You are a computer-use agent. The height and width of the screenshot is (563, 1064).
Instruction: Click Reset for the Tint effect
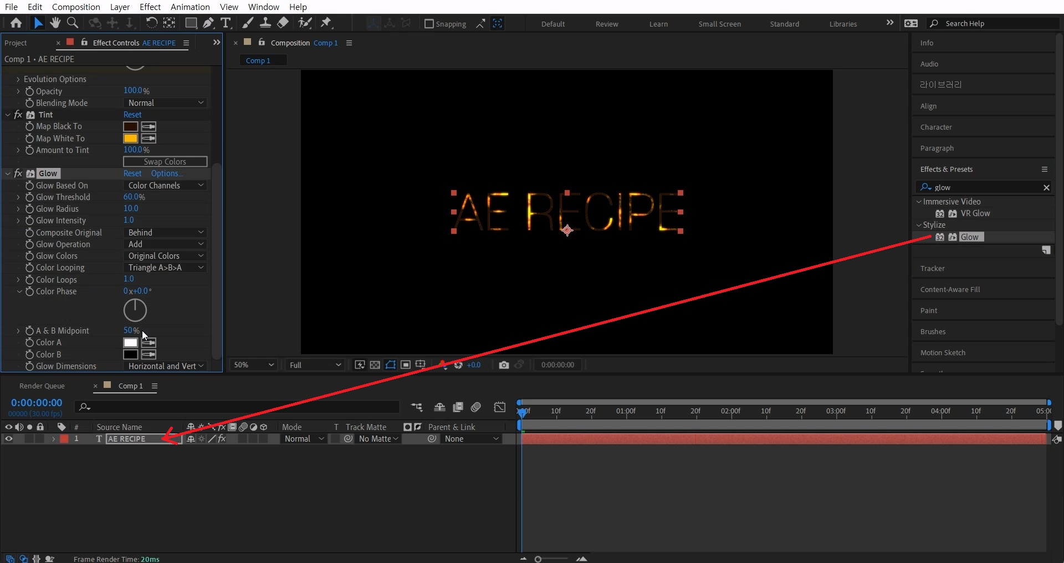[132, 115]
